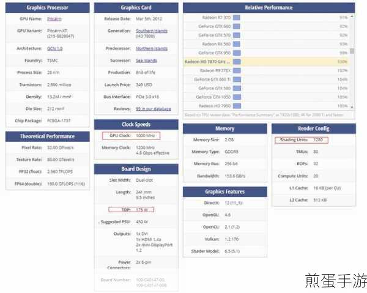Image resolution: width=367 pixels, height=293 pixels.
Task: Click the Graphics Card section header
Action: pos(136,8)
